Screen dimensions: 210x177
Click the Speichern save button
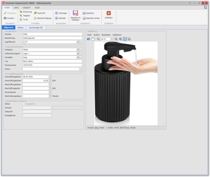(x=89, y=13)
